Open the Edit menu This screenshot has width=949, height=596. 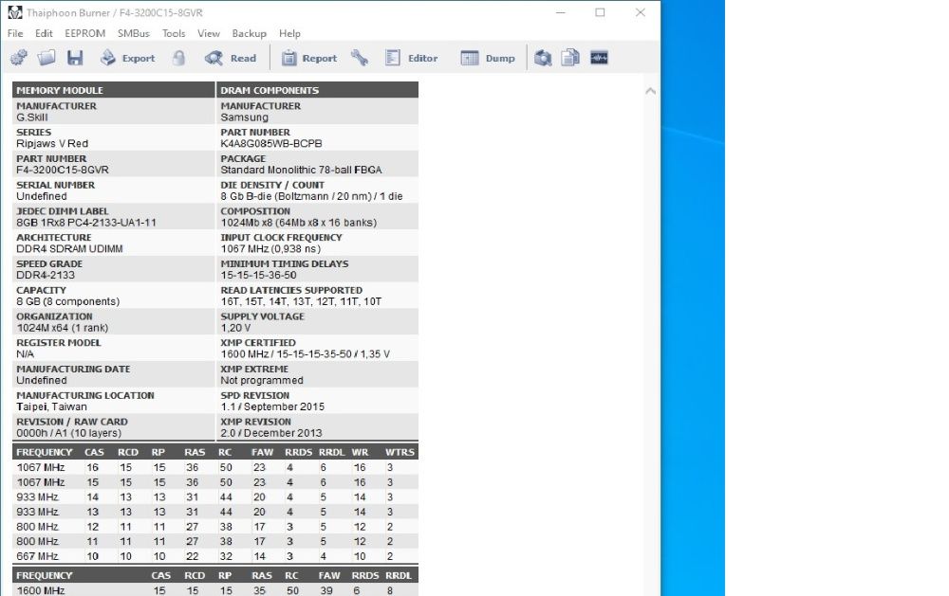click(44, 33)
